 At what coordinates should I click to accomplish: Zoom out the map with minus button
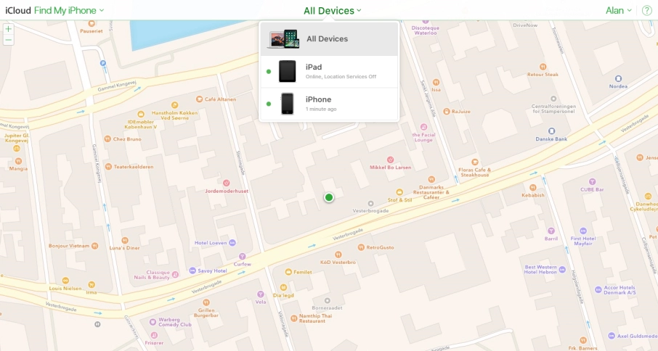pos(9,40)
